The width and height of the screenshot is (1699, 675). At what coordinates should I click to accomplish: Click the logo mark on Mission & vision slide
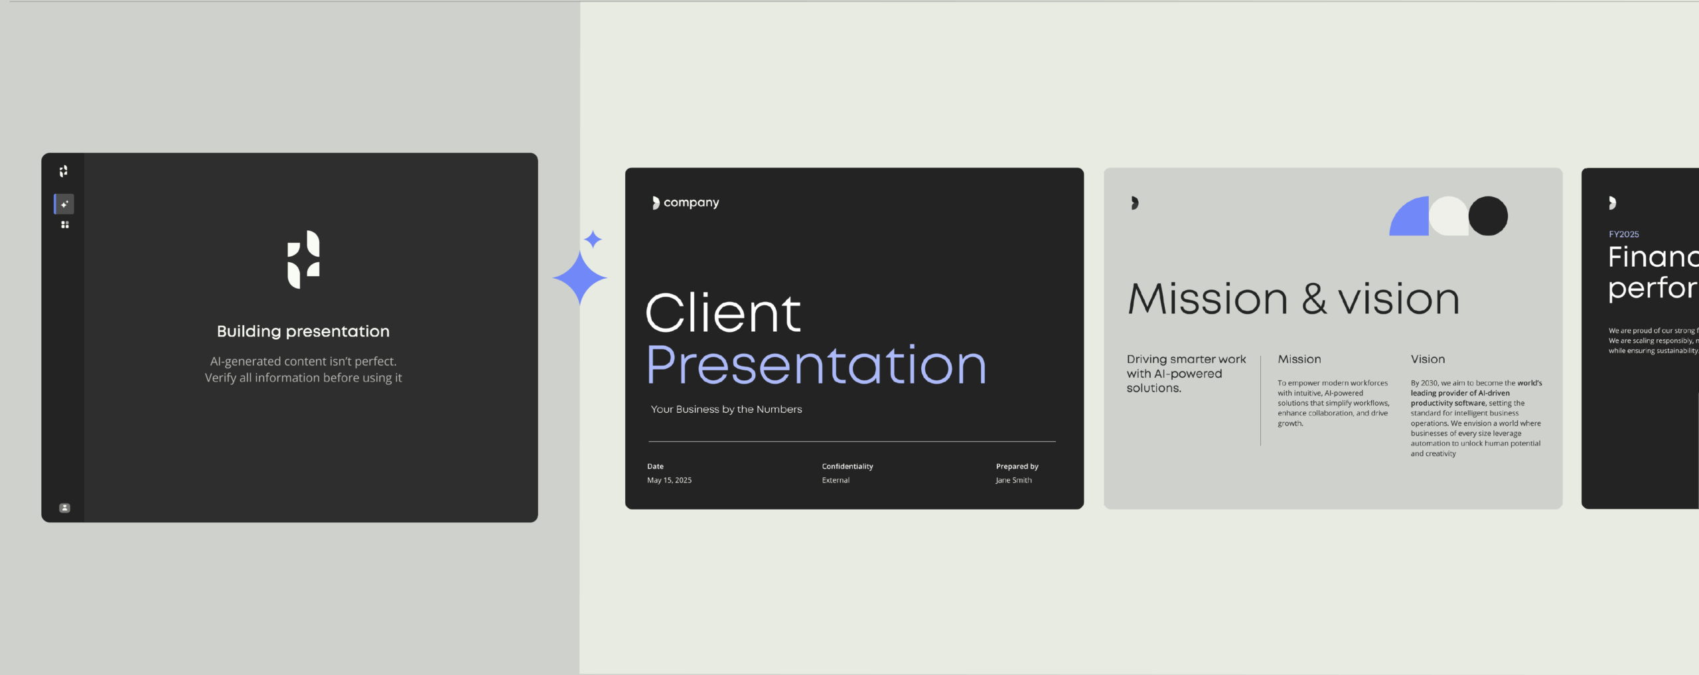[x=1135, y=203]
